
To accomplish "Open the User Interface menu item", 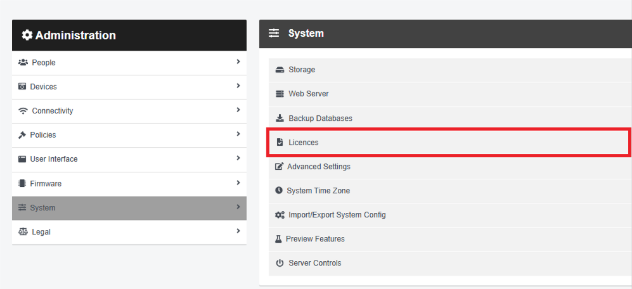I will pyautogui.click(x=129, y=159).
